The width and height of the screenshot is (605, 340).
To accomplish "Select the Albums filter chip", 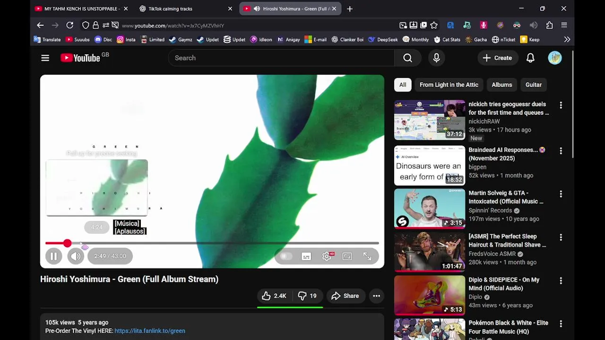I will (502, 85).
